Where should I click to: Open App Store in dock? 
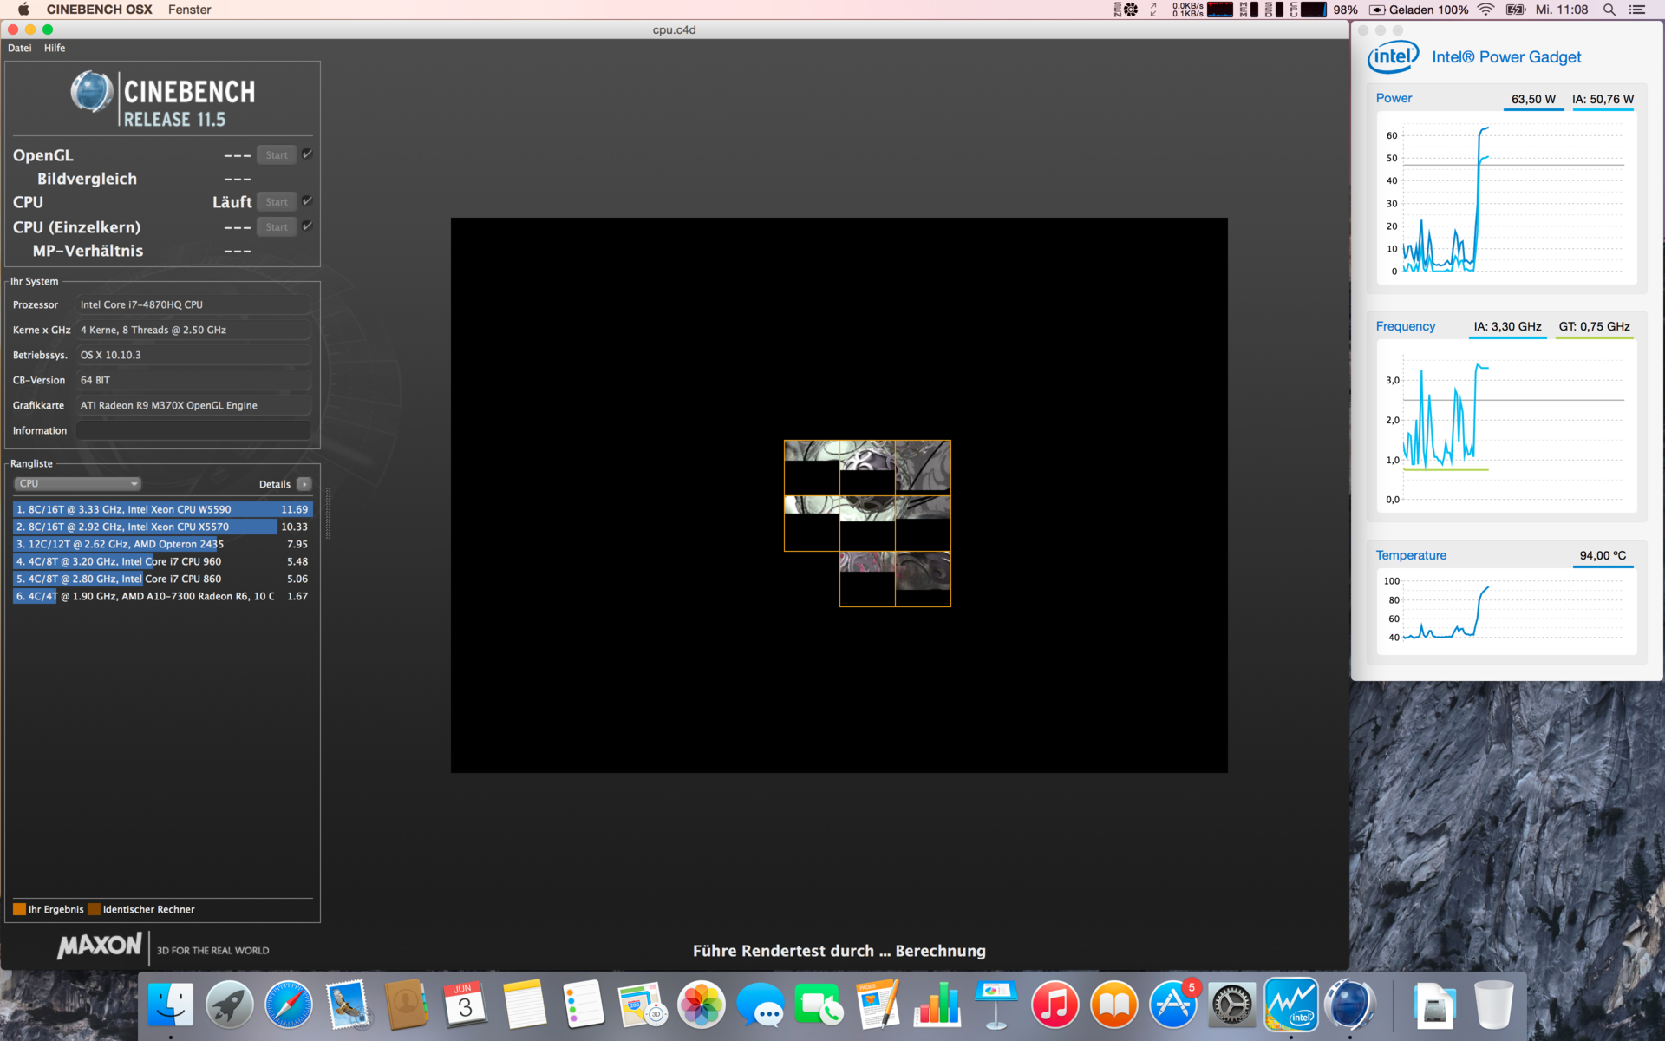(1172, 1005)
